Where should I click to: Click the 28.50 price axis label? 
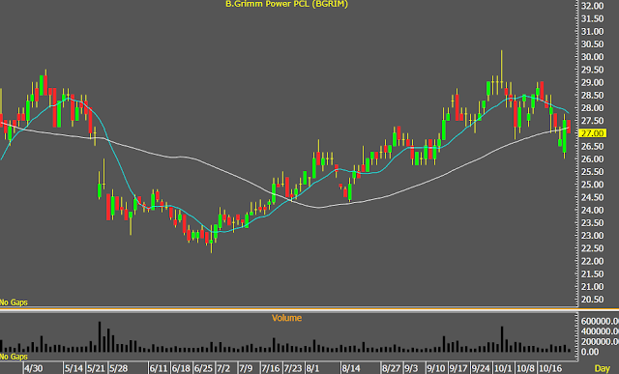[593, 95]
